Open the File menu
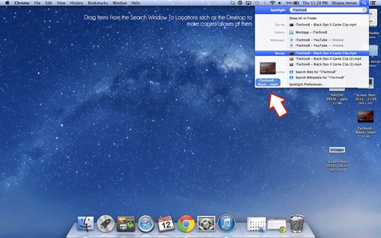 [x=37, y=3]
